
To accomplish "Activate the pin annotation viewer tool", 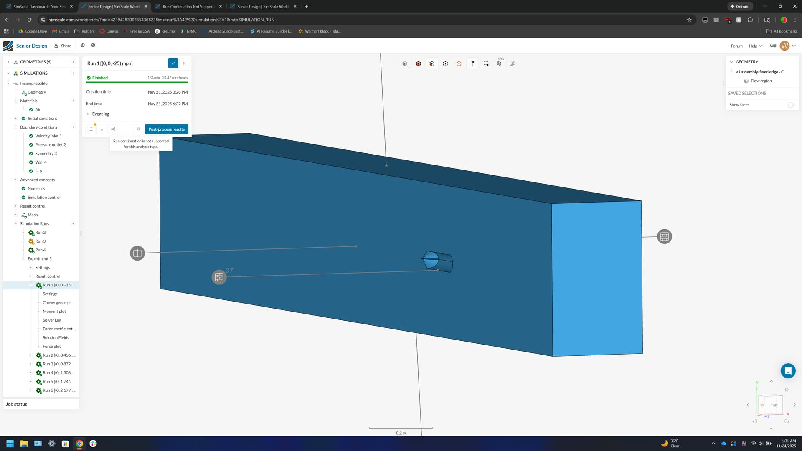I will click(472, 63).
